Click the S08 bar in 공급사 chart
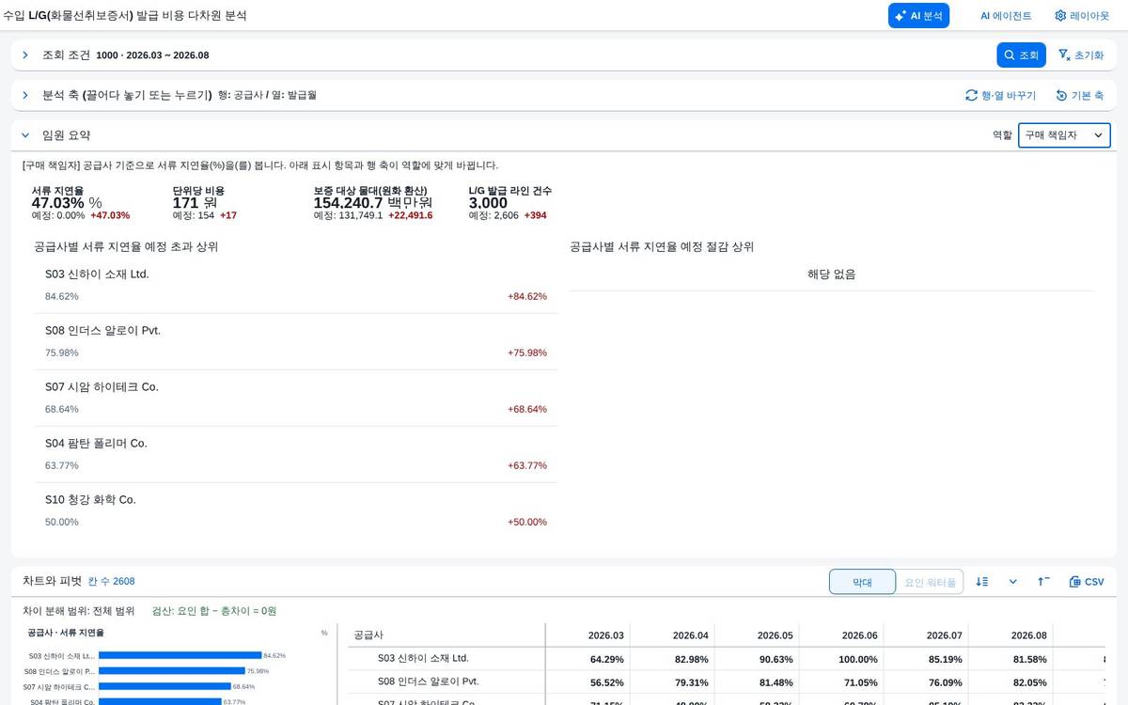Screen dimensions: 1128x705 pos(172,671)
